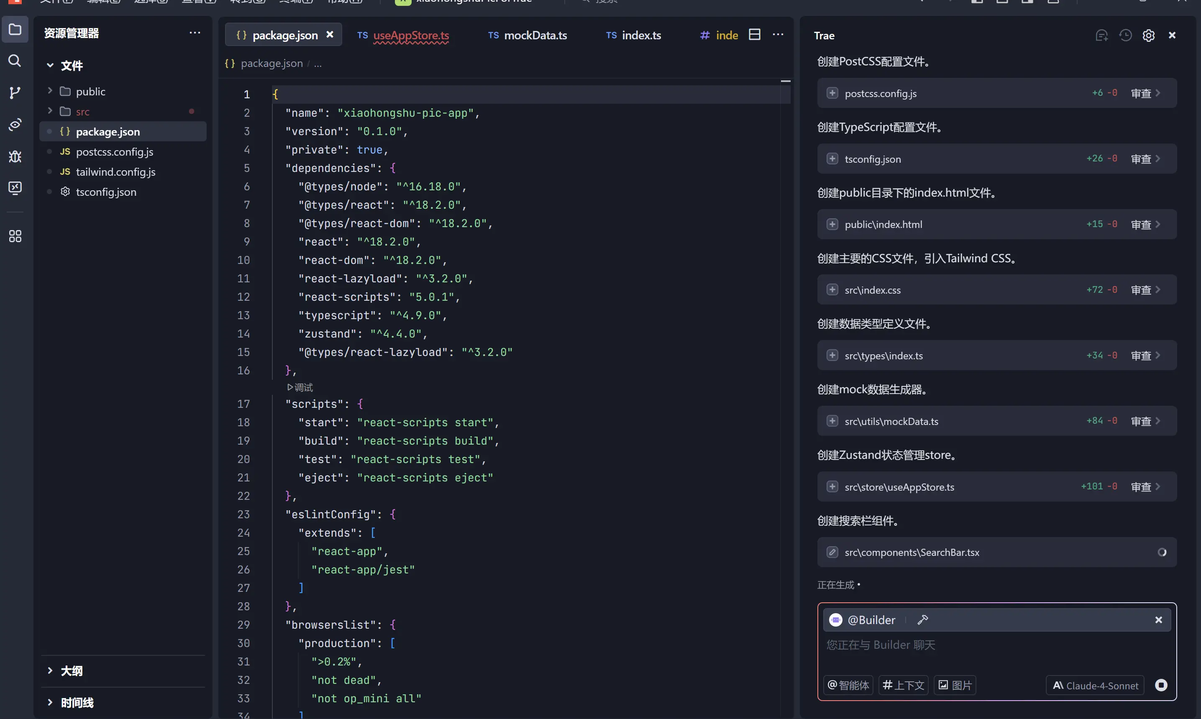The image size is (1201, 719).
Task: Open review chevron for public\index.html
Action: point(1158,224)
